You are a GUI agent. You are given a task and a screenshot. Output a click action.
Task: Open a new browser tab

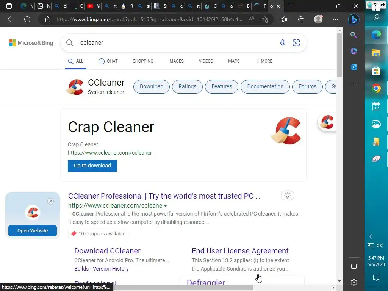tap(291, 6)
